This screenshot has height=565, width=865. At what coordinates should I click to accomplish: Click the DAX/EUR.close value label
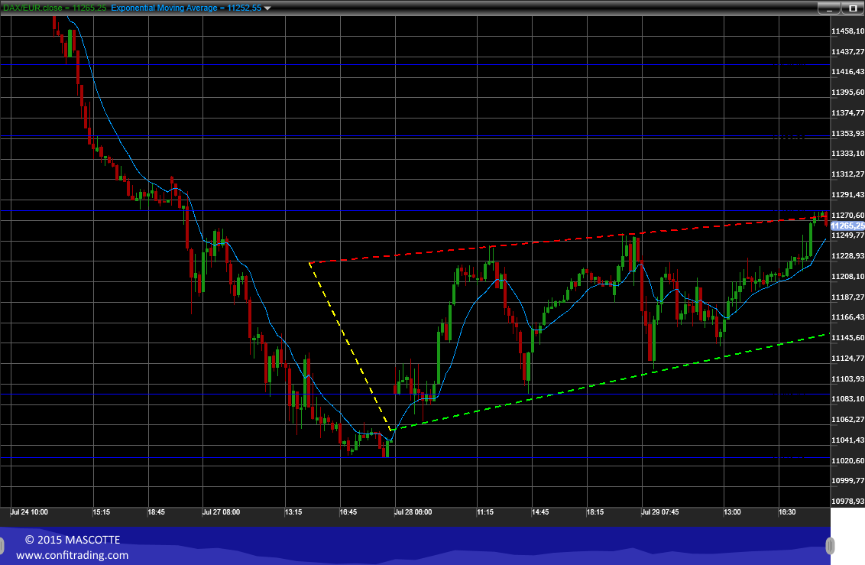(54, 8)
